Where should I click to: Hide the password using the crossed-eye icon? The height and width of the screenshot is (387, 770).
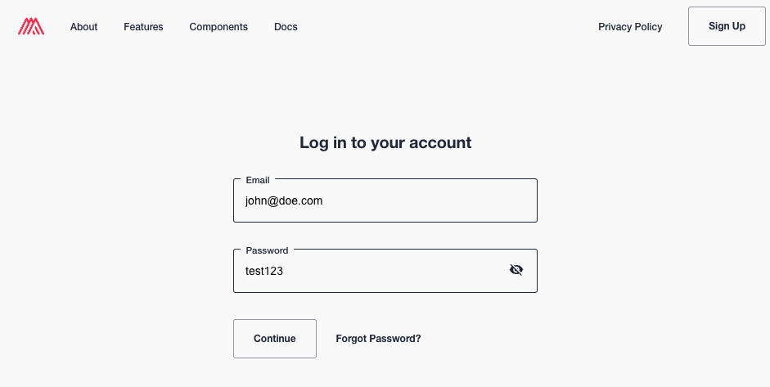pos(516,270)
